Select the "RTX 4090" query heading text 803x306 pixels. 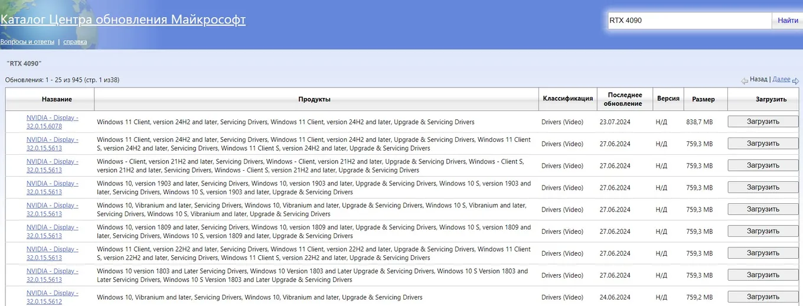pyautogui.click(x=24, y=63)
